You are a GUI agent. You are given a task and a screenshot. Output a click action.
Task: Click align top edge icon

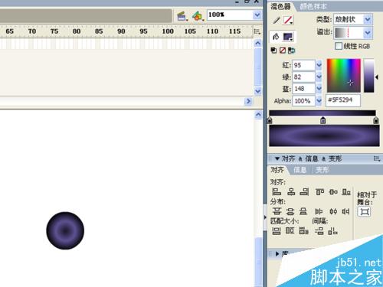(319, 191)
